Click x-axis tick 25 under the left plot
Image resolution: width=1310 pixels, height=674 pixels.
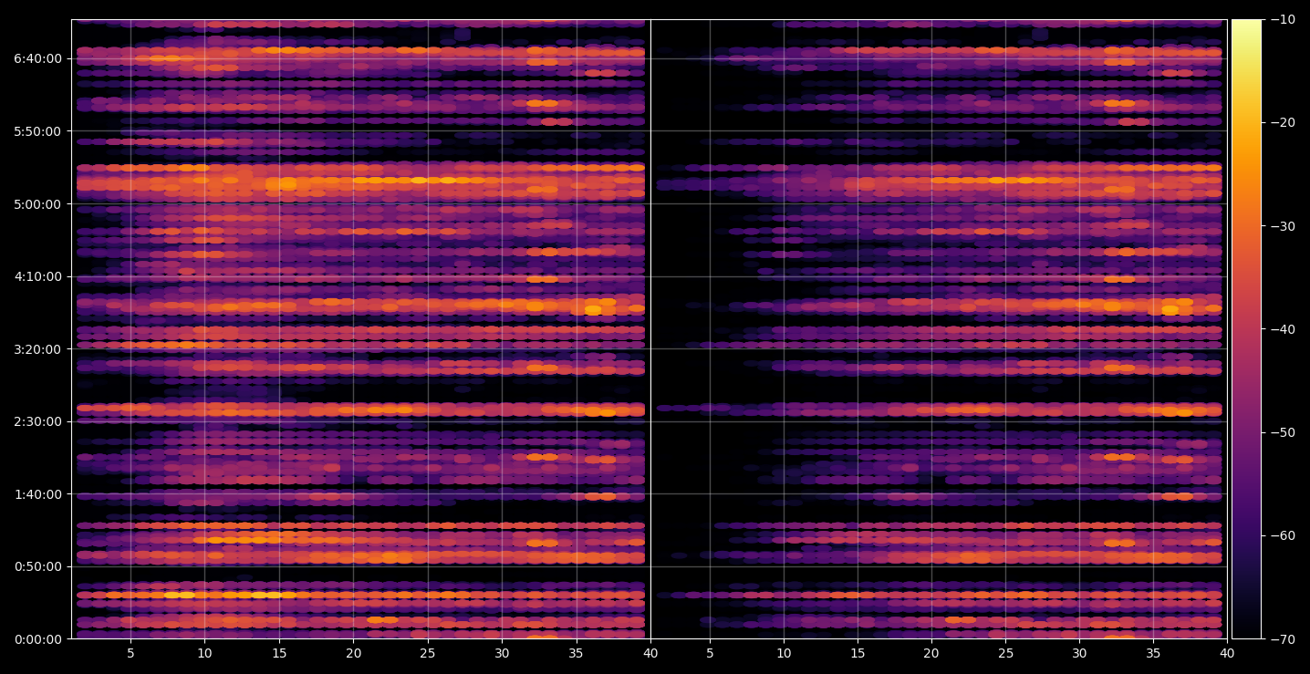(x=428, y=654)
